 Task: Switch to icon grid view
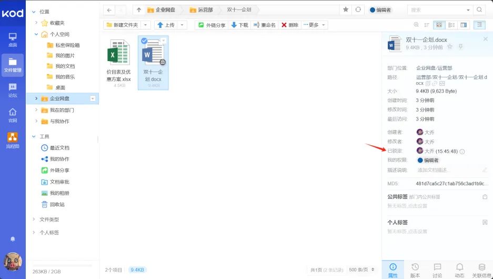(439, 25)
